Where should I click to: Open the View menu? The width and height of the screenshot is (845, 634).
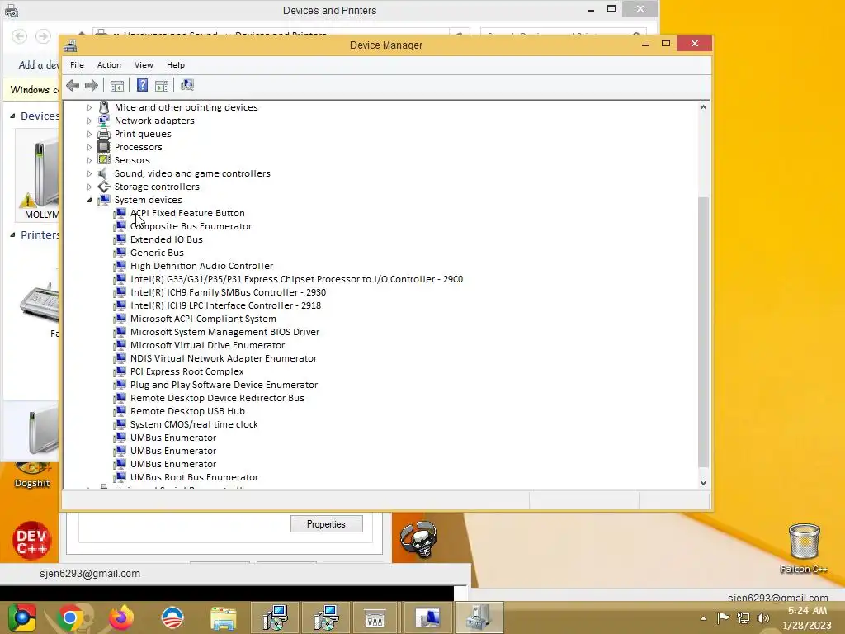tap(144, 64)
